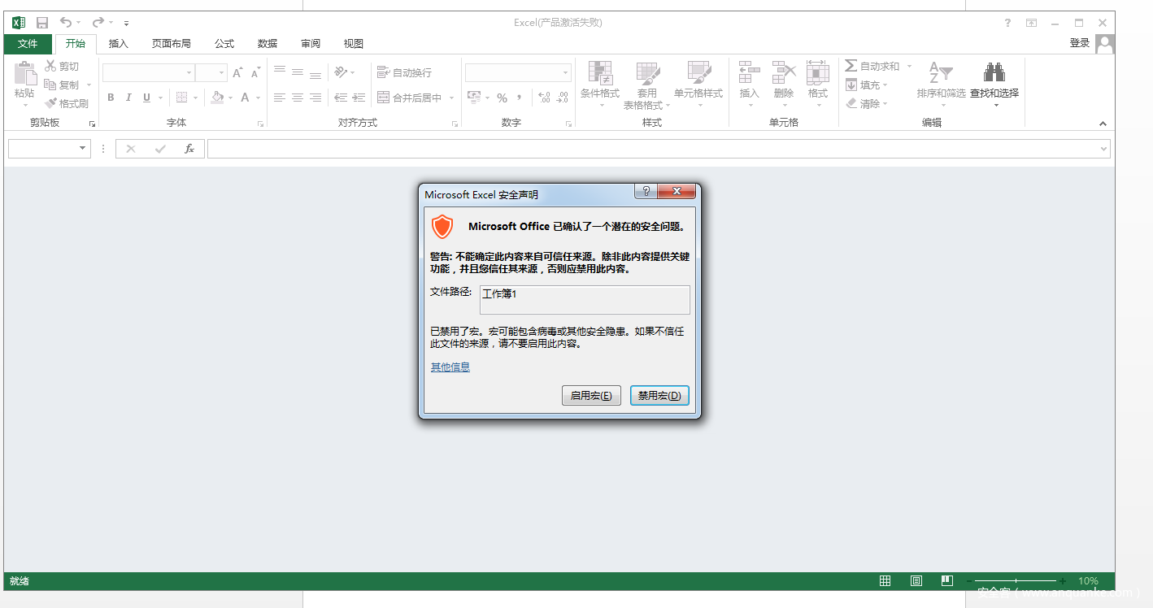
Task: Click the Increase Font Size icon
Action: (x=237, y=73)
